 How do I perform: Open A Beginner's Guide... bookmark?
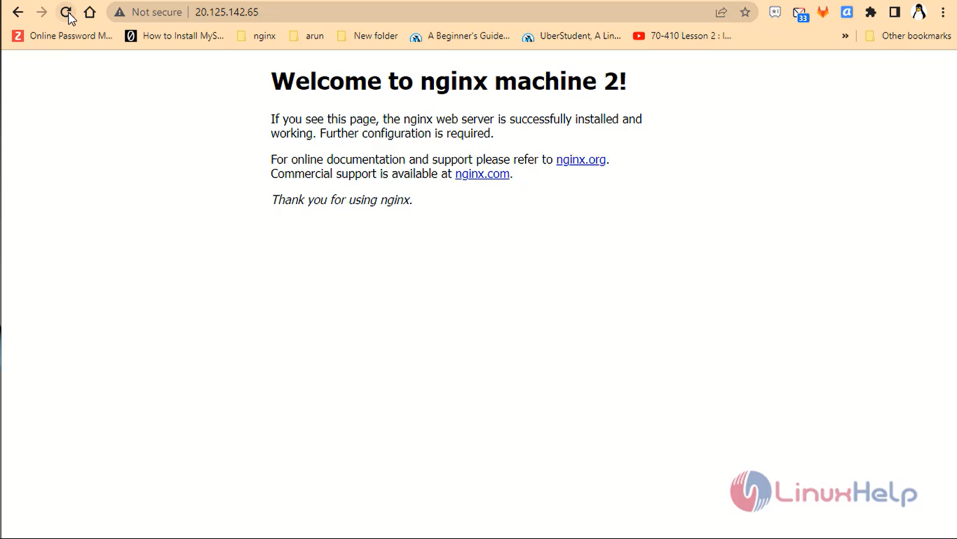(460, 36)
